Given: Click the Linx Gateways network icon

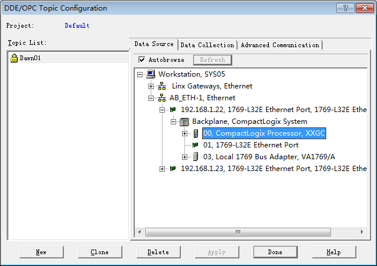Looking at the screenshot, I should (162, 86).
